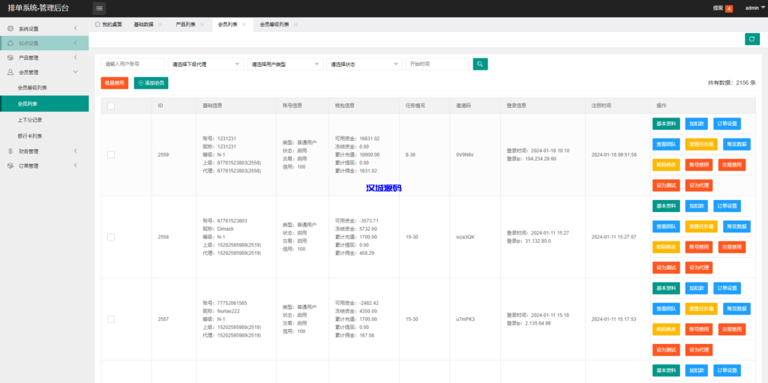Close the 产品列表 tab with its X
768x383 pixels.
[204, 25]
